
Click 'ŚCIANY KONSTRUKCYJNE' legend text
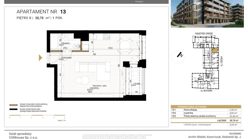coord(30,109)
